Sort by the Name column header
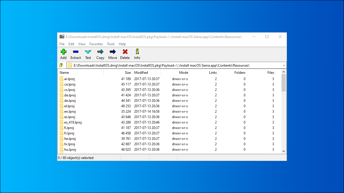 64,73
